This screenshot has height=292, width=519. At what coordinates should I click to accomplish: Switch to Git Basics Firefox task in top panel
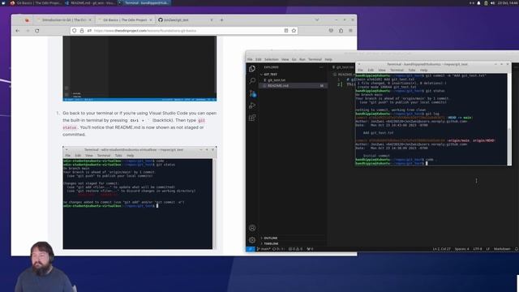(36, 2)
